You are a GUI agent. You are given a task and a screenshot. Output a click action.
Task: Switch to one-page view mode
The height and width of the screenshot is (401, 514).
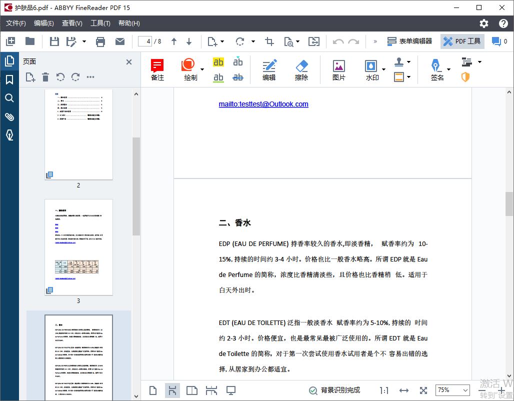[153, 390]
